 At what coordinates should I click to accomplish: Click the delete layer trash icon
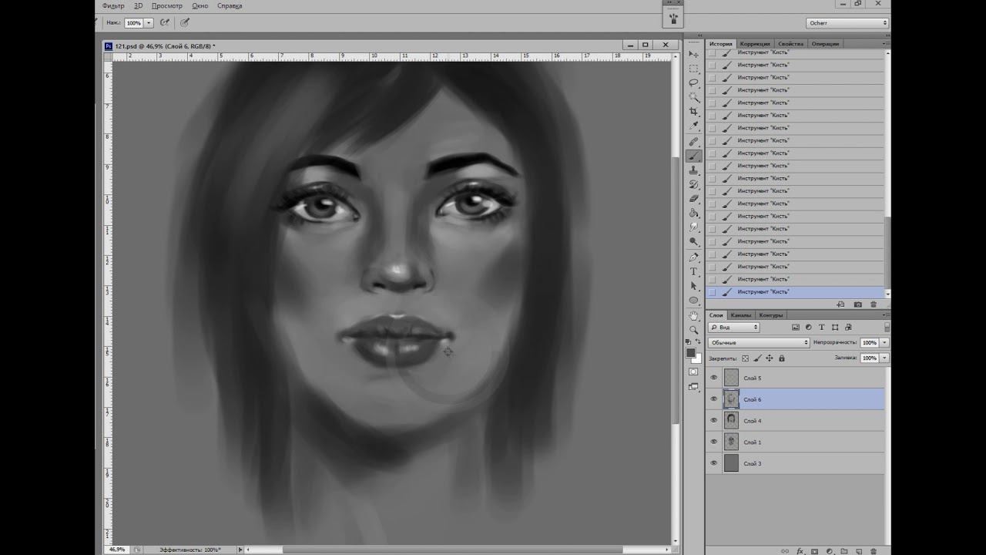click(x=873, y=551)
